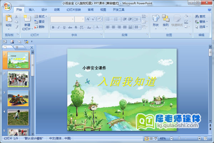Image resolution: width=214 pixels, height=143 pixels.
Task: Click the Increase Font Size icon
Action: pos(88,19)
